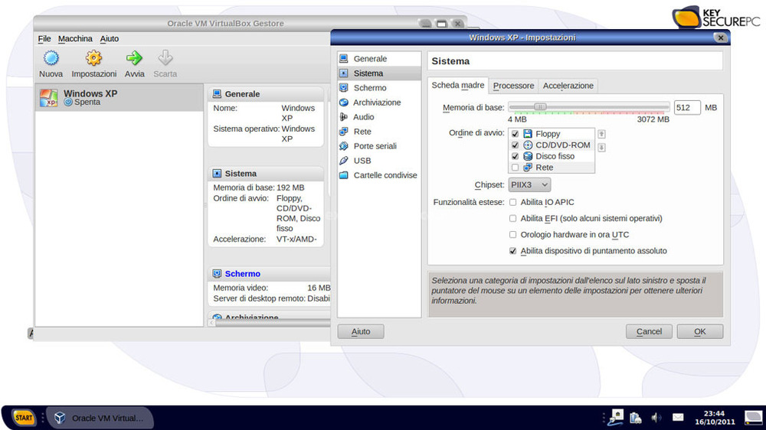Open Impostazioni gear toolbar icon
766x430 pixels.
click(x=93, y=59)
